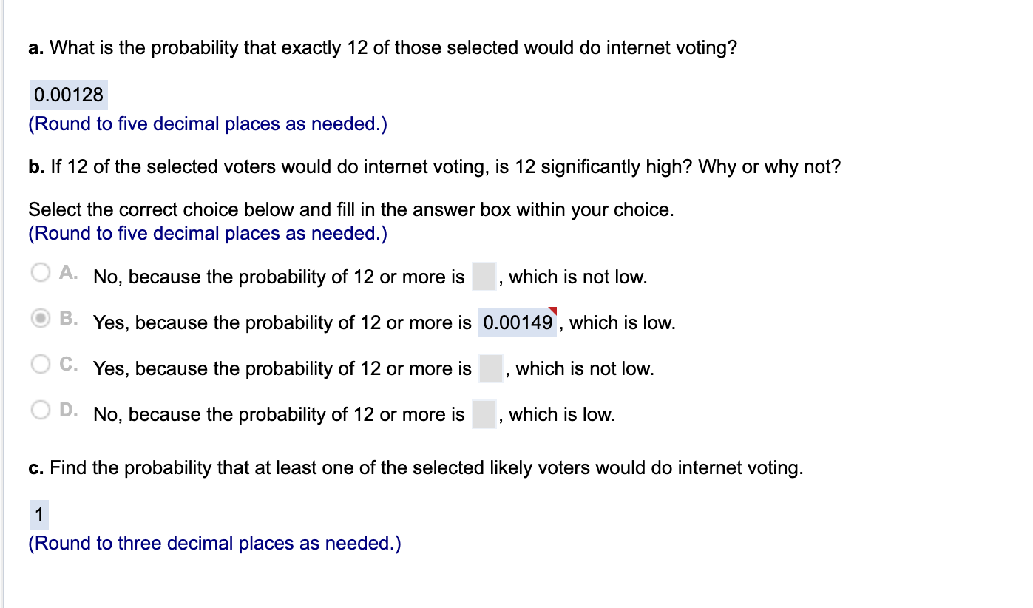Click the answer box containing 1
Image resolution: width=1033 pixels, height=608 pixels.
point(38,516)
